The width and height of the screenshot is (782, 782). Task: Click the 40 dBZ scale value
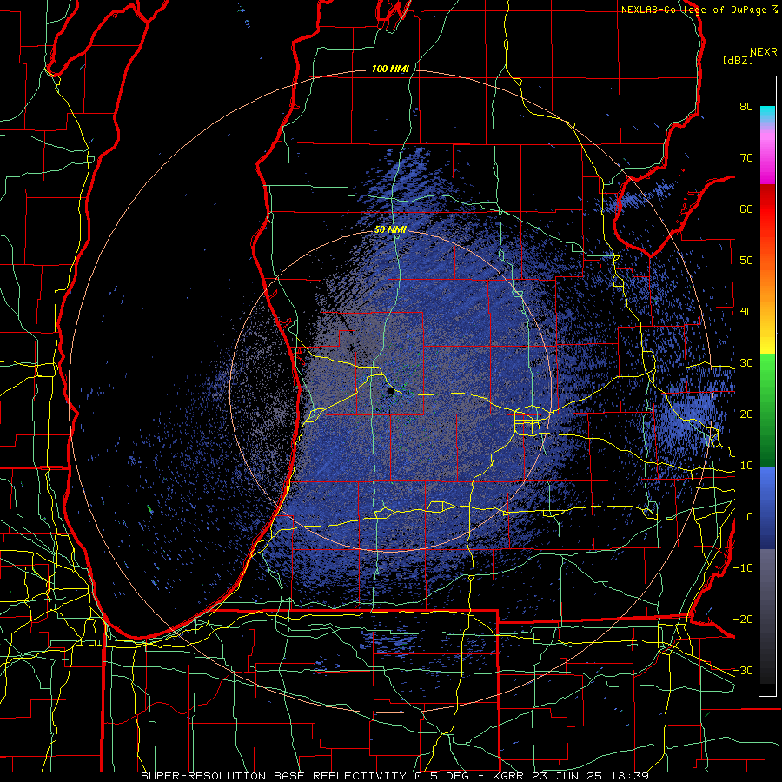tap(746, 312)
